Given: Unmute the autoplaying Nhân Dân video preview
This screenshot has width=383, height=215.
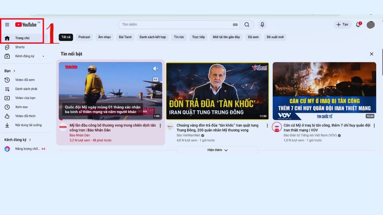Looking at the screenshot, I should click(156, 68).
